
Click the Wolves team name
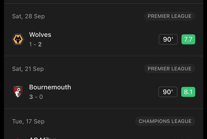click(40, 35)
